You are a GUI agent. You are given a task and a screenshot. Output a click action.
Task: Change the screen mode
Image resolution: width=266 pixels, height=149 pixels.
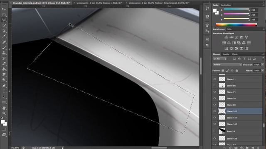(4, 135)
